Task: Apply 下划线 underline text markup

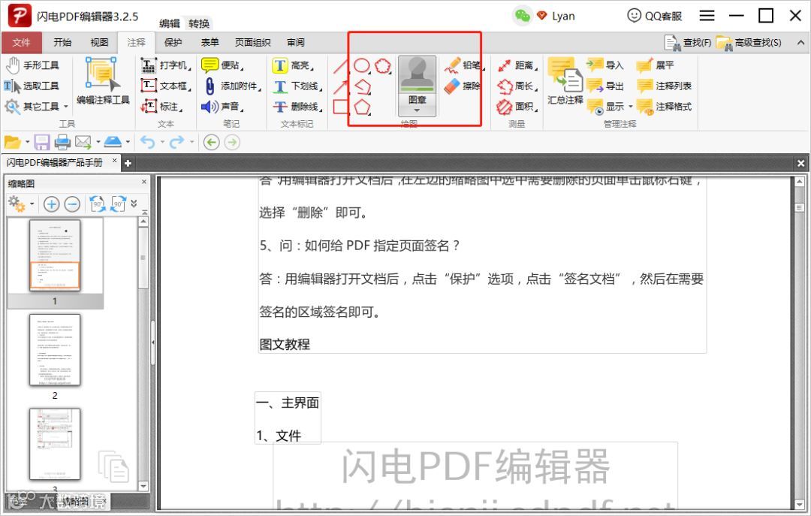Action: (297, 86)
